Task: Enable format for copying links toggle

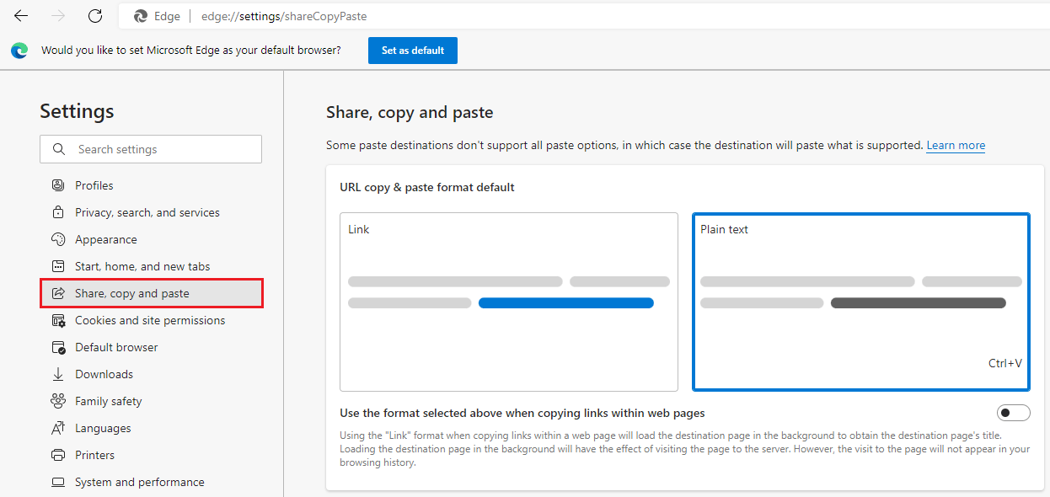Action: 1013,413
